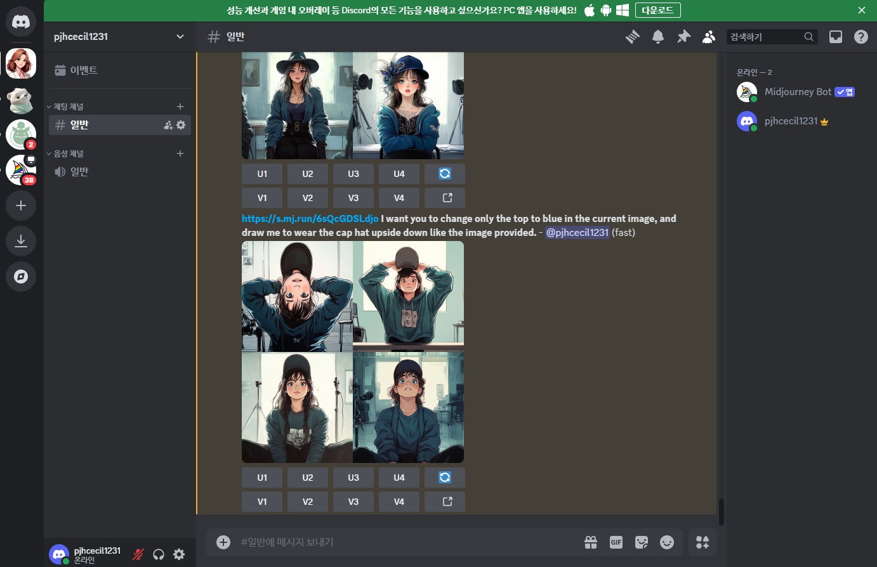Open the s.mj.run image link

pos(310,219)
